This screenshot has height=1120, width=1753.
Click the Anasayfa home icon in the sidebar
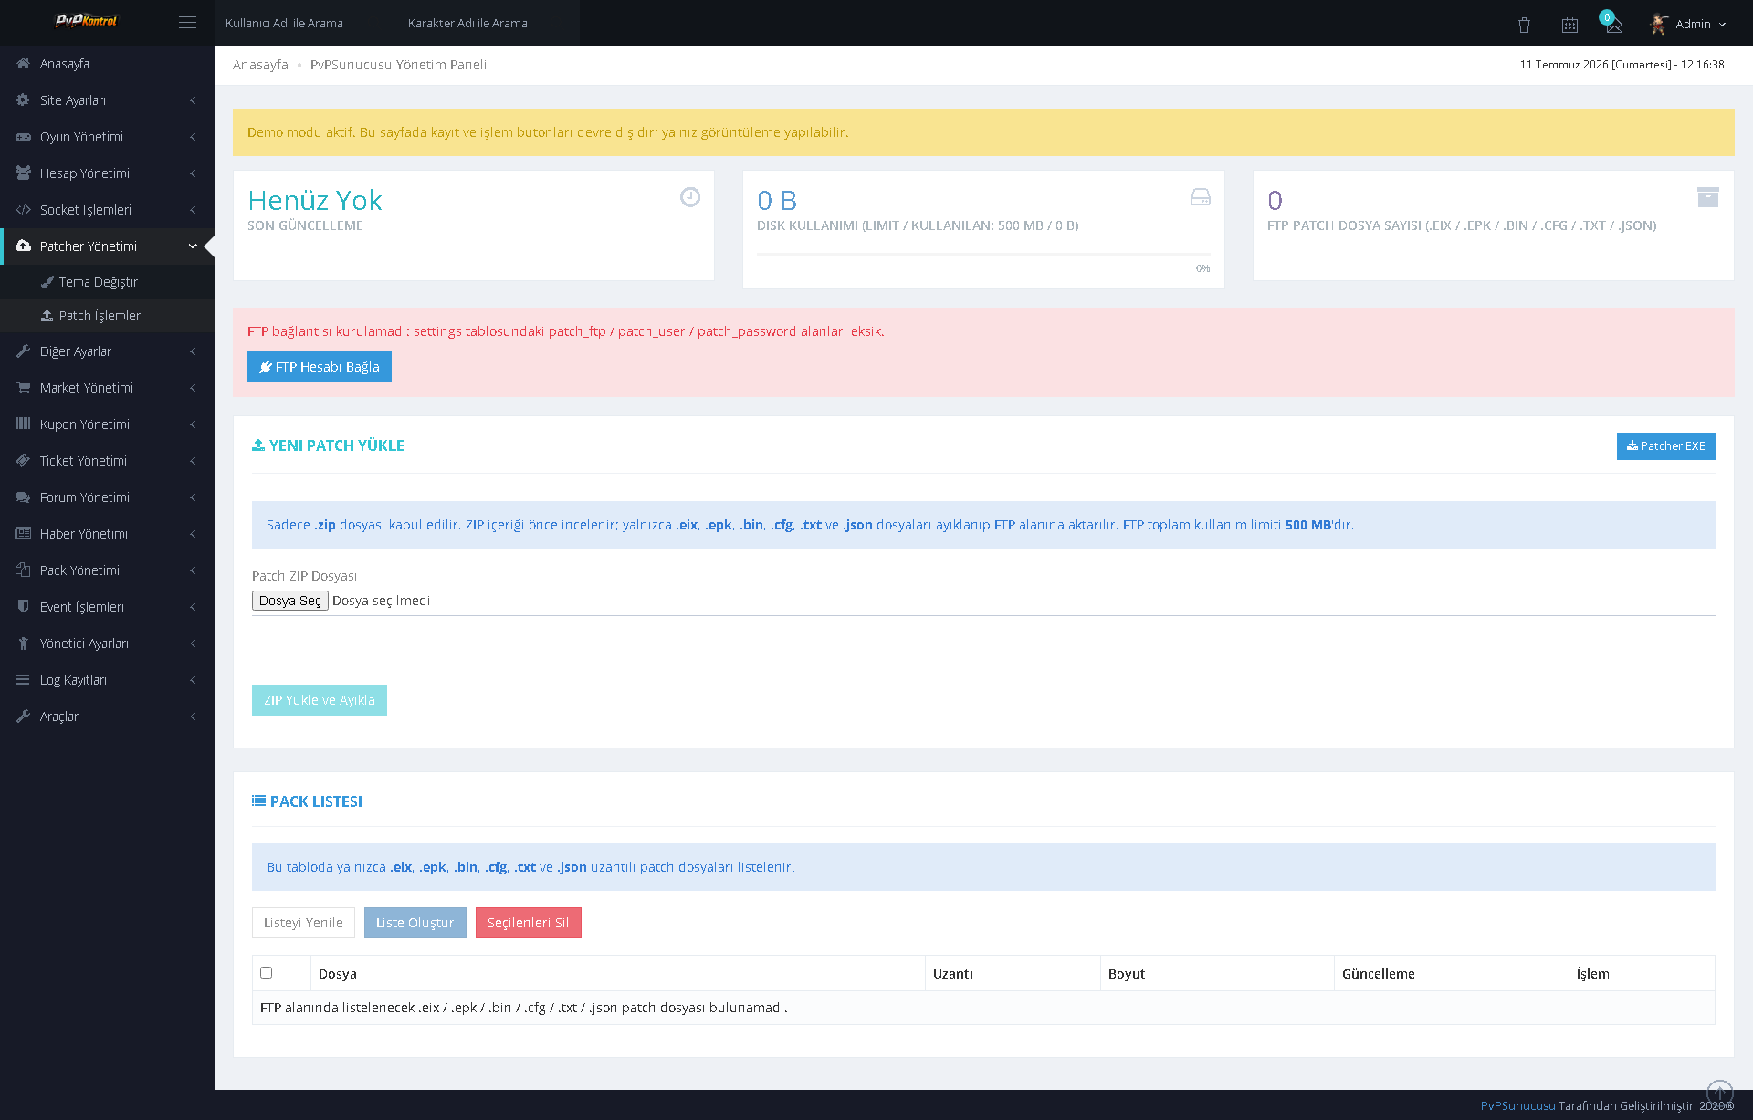point(24,64)
